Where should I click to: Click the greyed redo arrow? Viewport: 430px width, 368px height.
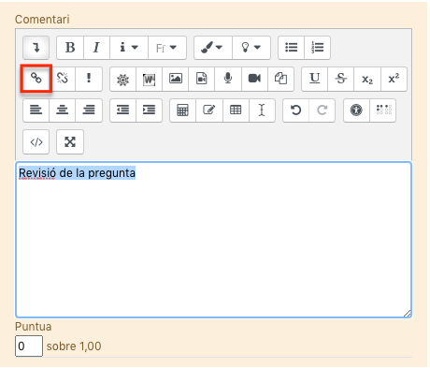[x=322, y=110]
